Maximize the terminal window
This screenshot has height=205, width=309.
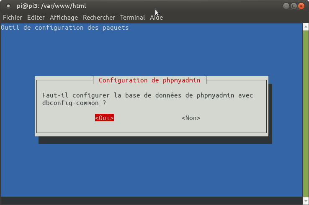point(294,6)
